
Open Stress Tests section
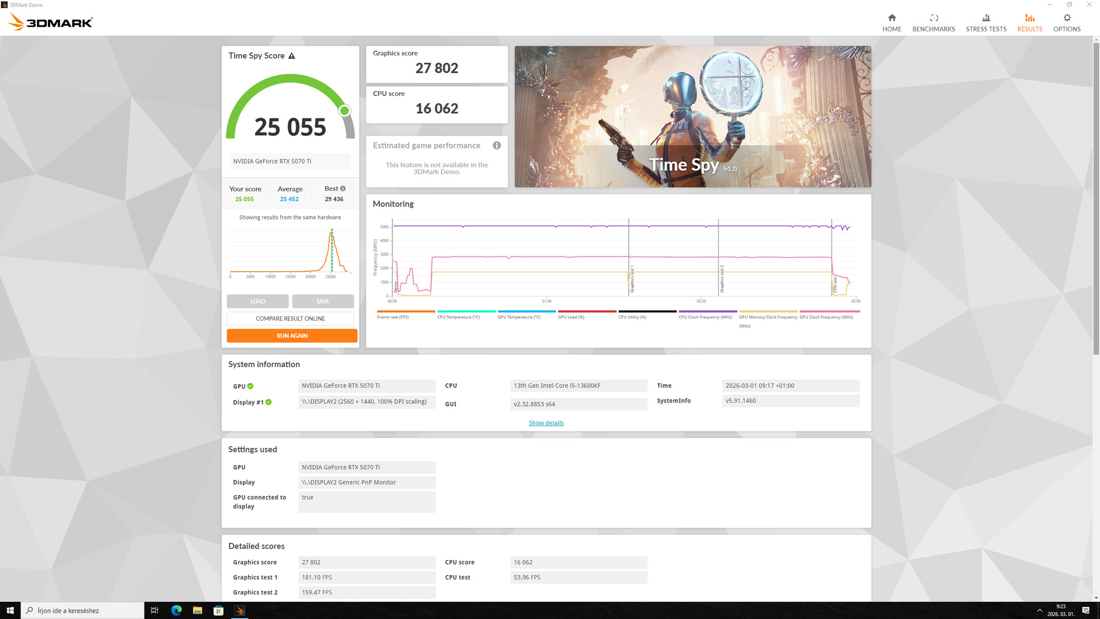click(x=985, y=22)
